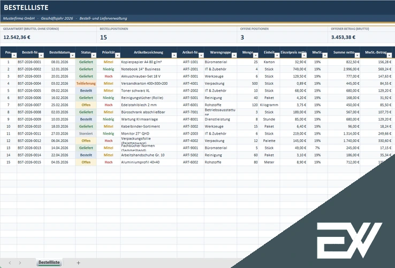
Task: Select Hoch priority for Akkuschrauber-Set row
Action: pyautogui.click(x=109, y=76)
